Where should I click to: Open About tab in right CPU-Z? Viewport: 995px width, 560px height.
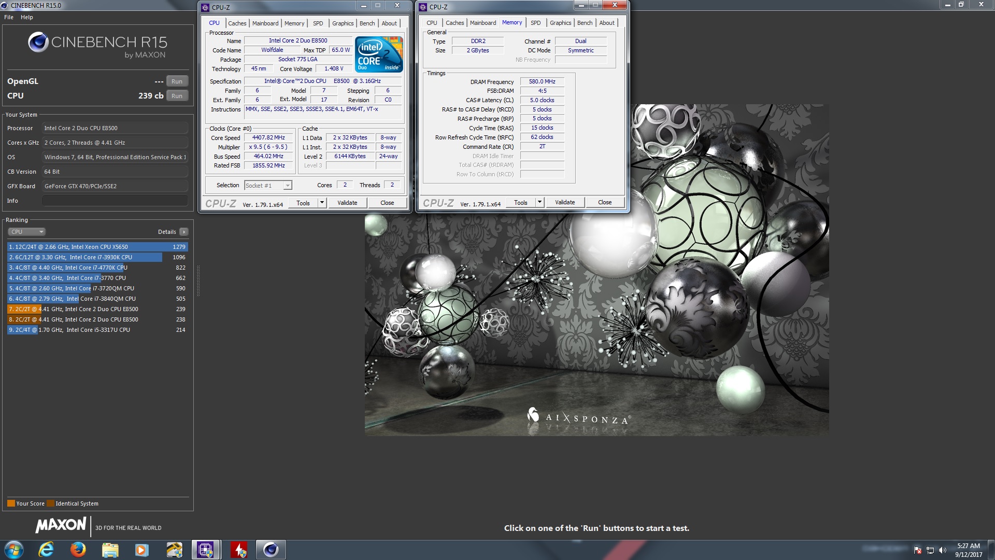point(607,23)
